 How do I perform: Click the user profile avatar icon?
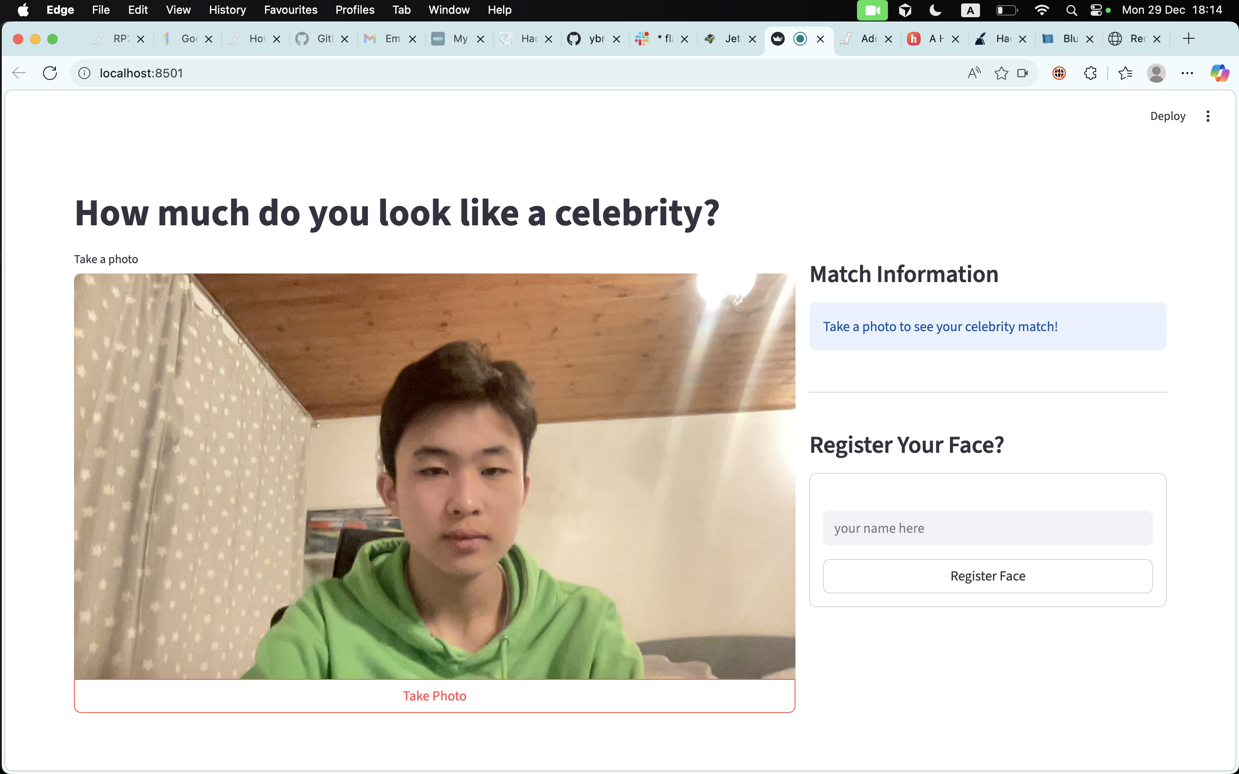[1156, 73]
